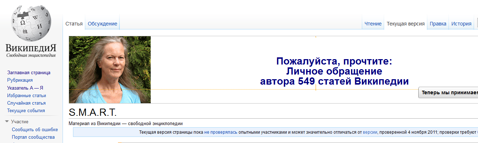View the История history tab
The height and width of the screenshot is (143, 478).
tap(461, 24)
